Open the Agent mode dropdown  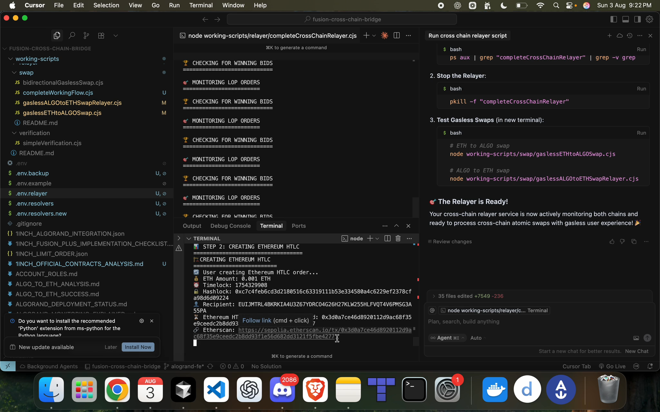[447, 338]
